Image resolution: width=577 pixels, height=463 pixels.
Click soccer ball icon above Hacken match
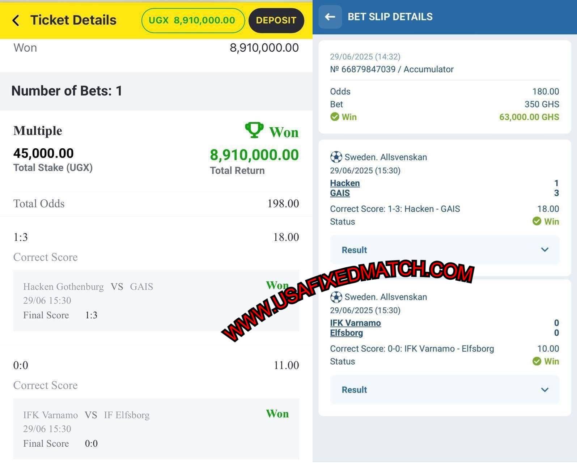point(336,157)
